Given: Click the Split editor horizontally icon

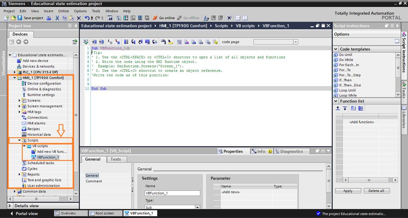Looking at the screenshot, I should coord(237,18).
